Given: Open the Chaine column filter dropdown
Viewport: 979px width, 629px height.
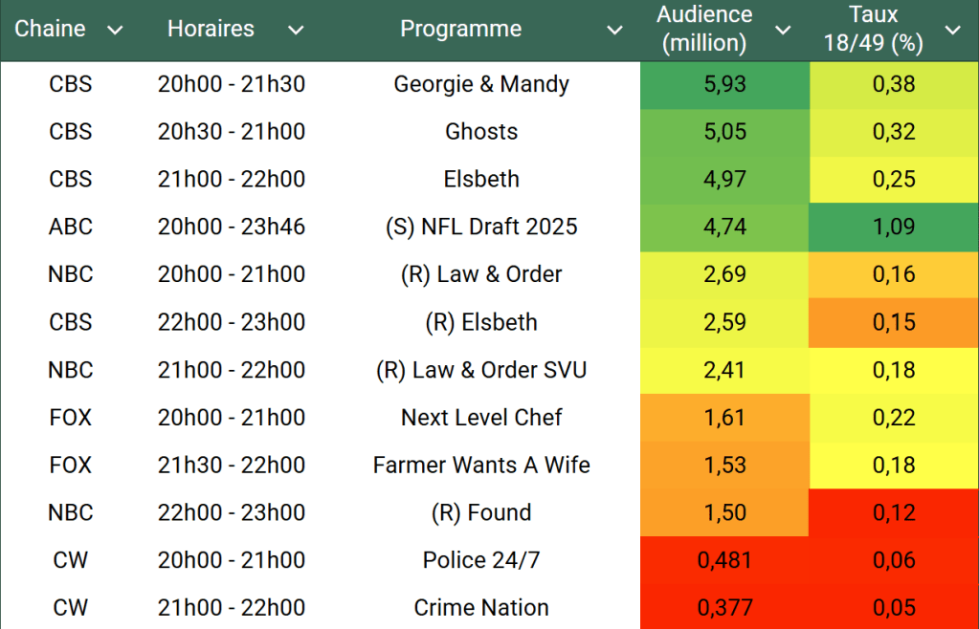Looking at the screenshot, I should [x=115, y=31].
